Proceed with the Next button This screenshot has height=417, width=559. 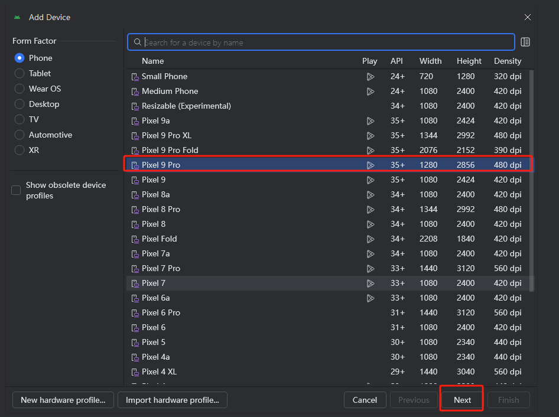(x=462, y=400)
